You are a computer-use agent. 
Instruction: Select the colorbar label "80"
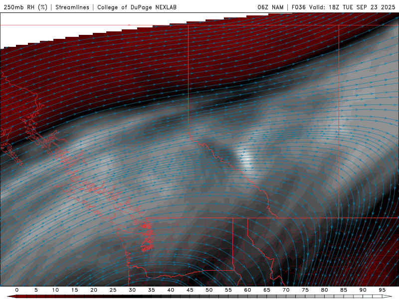pos(325,290)
